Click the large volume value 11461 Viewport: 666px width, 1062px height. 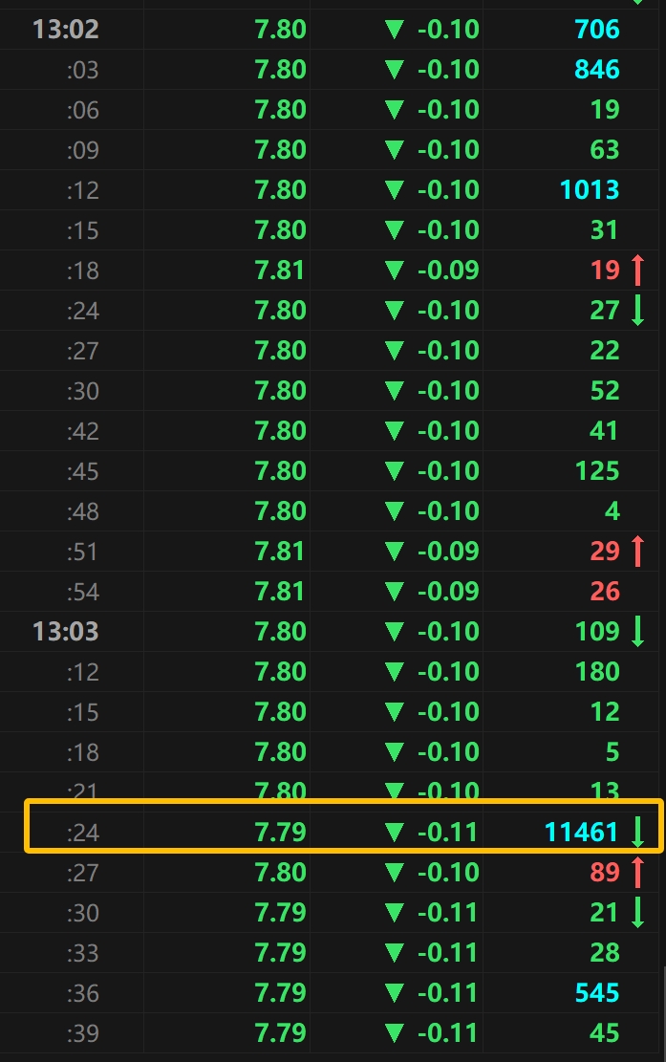click(581, 832)
